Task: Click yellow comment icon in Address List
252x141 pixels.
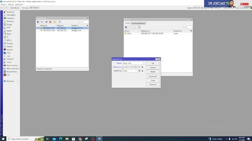Action: tap(55, 22)
